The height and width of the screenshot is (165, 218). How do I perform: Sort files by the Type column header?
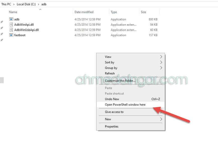point(114,12)
